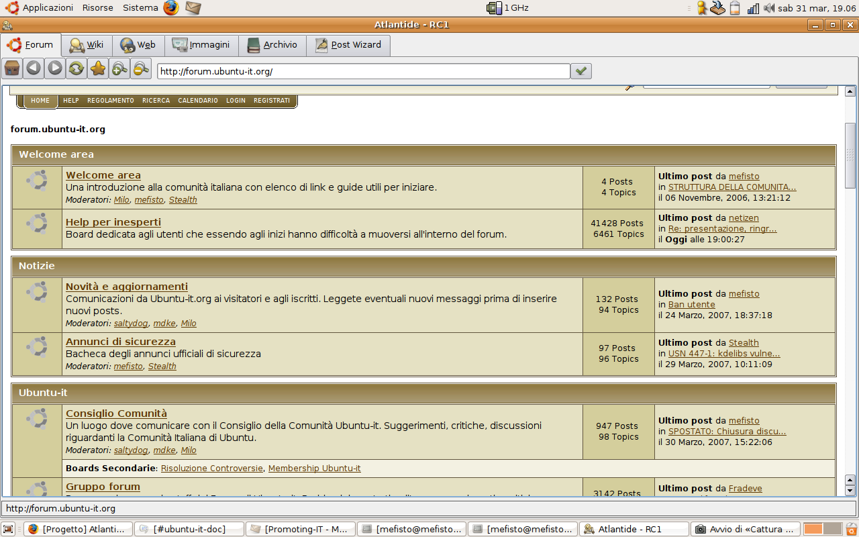This screenshot has width=859, height=537.
Task: Click user netizen in Help per inesperti row
Action: [x=744, y=218]
